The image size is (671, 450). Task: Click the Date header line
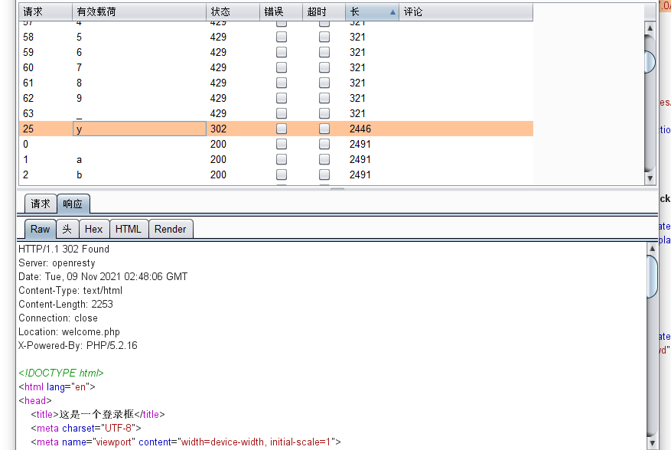click(103, 276)
